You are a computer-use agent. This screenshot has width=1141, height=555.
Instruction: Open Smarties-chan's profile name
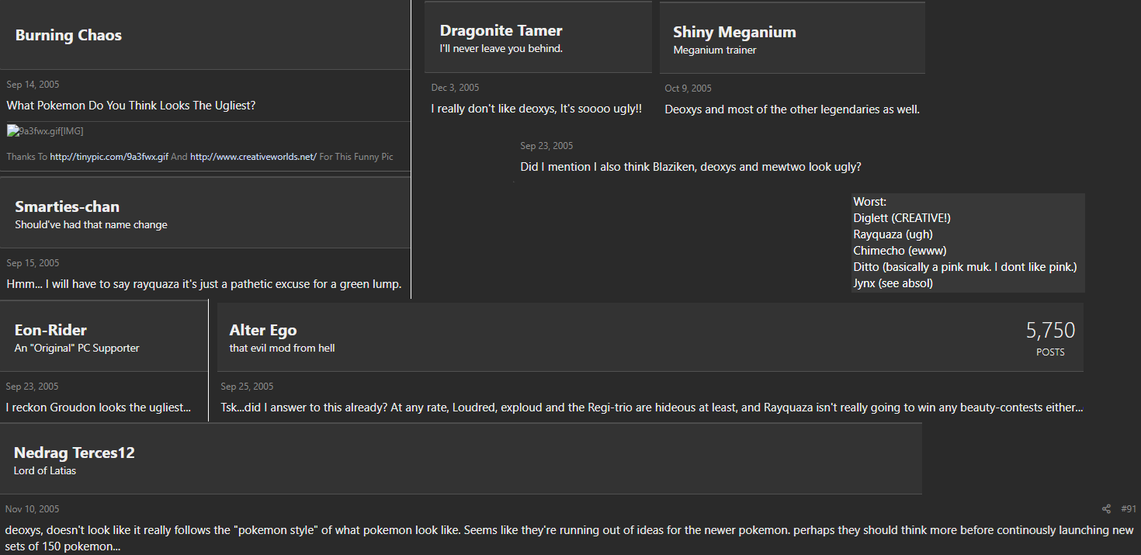pos(68,206)
